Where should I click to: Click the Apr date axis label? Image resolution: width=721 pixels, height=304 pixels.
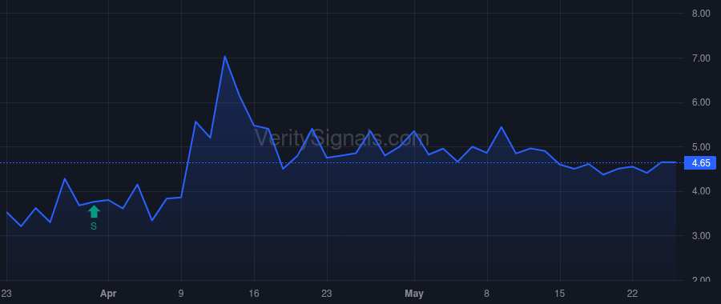[108, 294]
